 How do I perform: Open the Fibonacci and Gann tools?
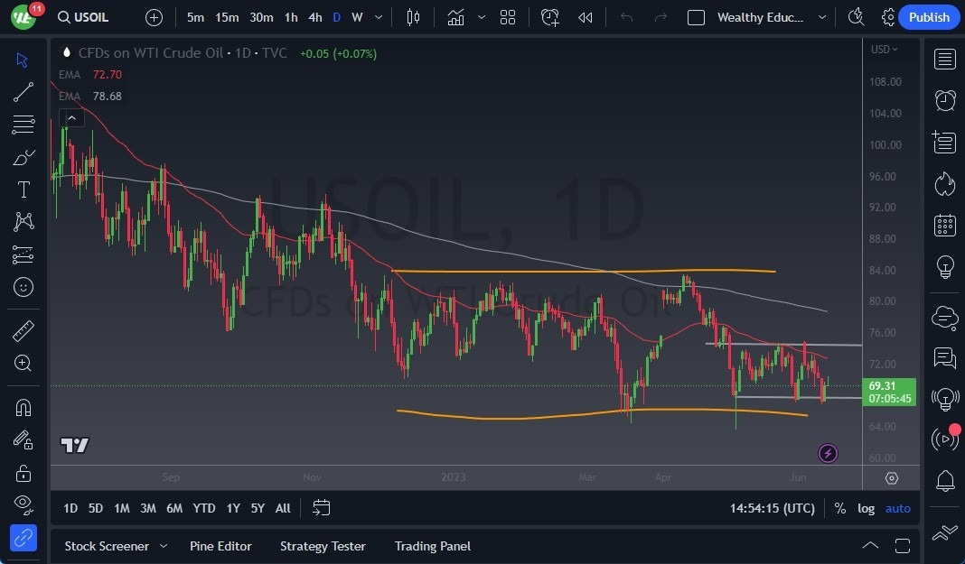23,125
